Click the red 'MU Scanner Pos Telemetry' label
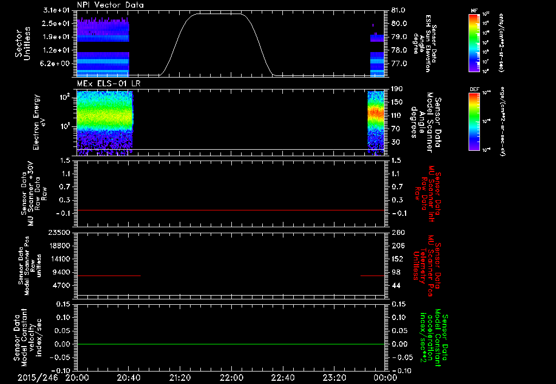 pyautogui.click(x=427, y=266)
